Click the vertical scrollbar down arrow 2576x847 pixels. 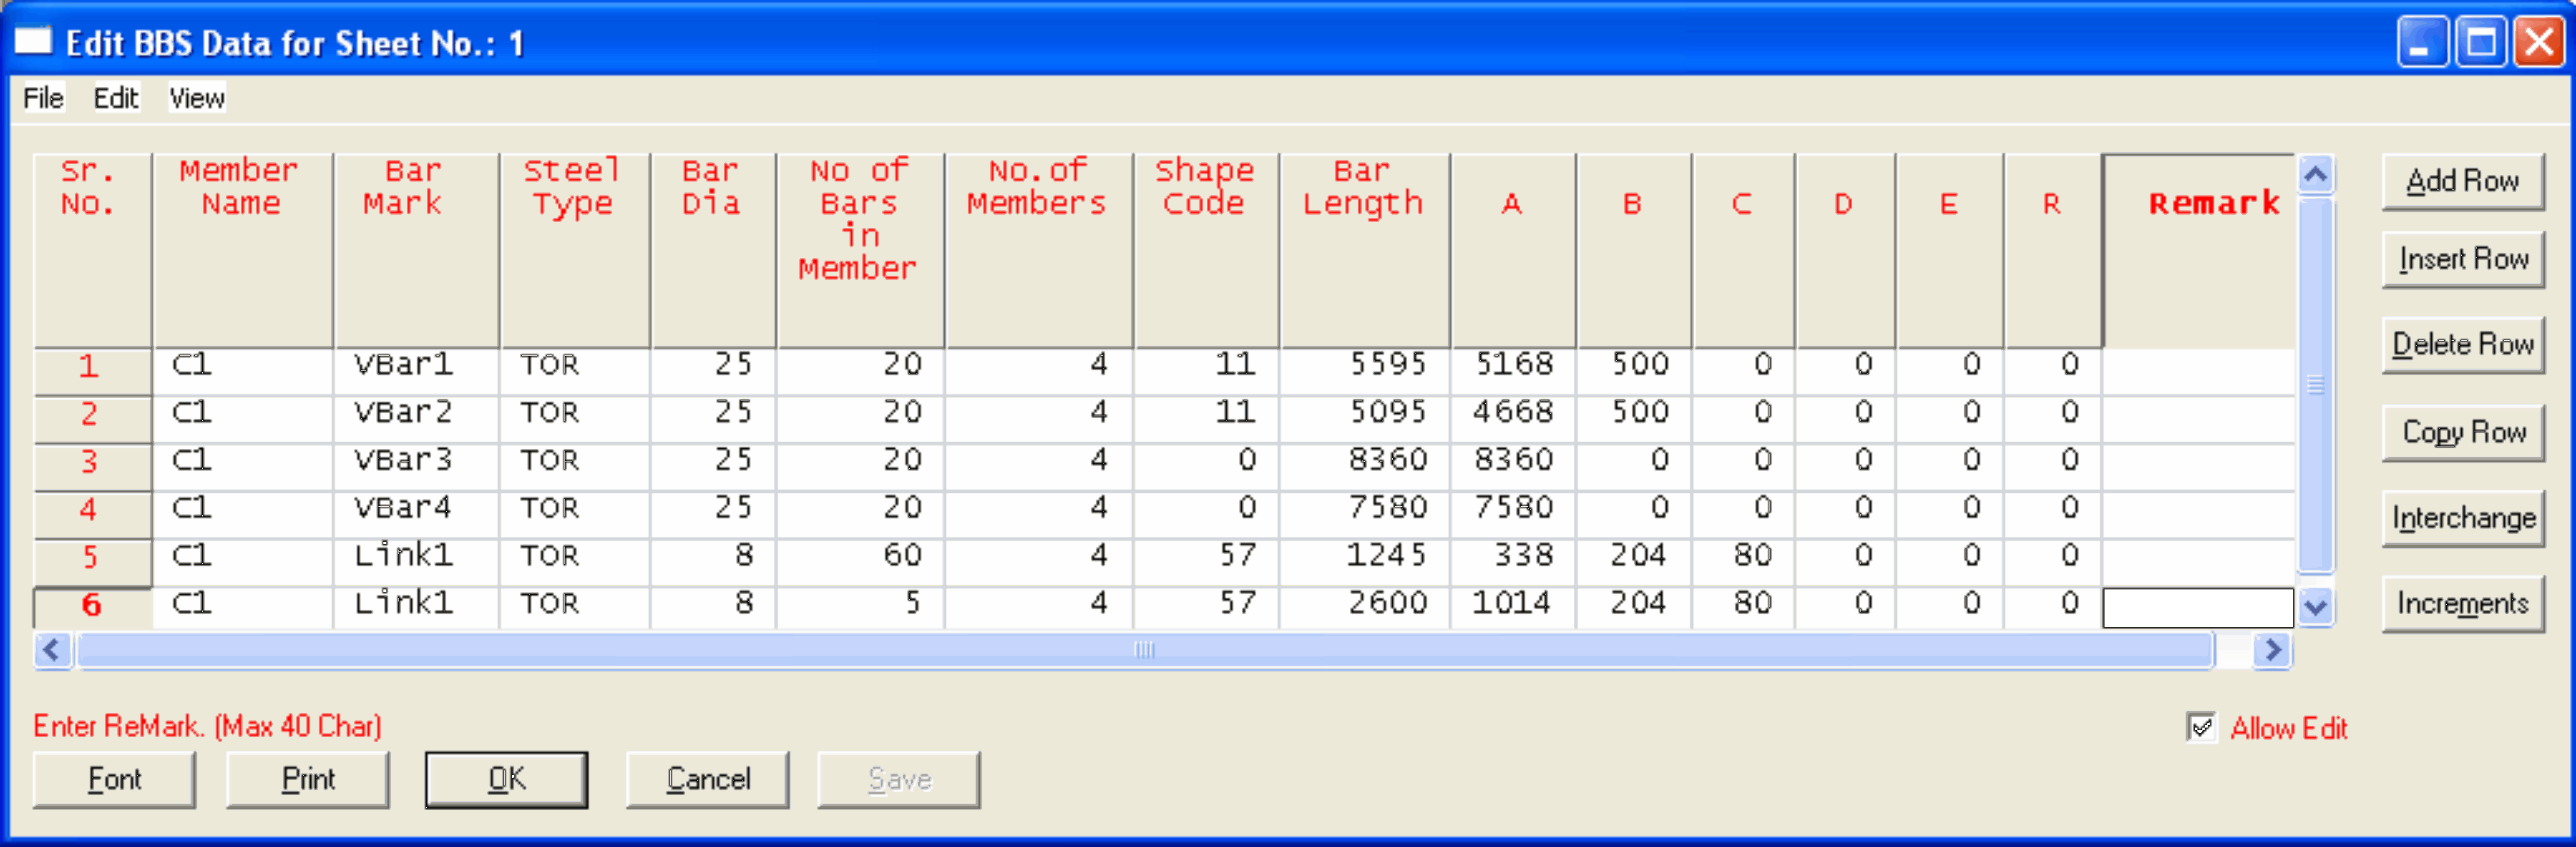tap(2316, 606)
